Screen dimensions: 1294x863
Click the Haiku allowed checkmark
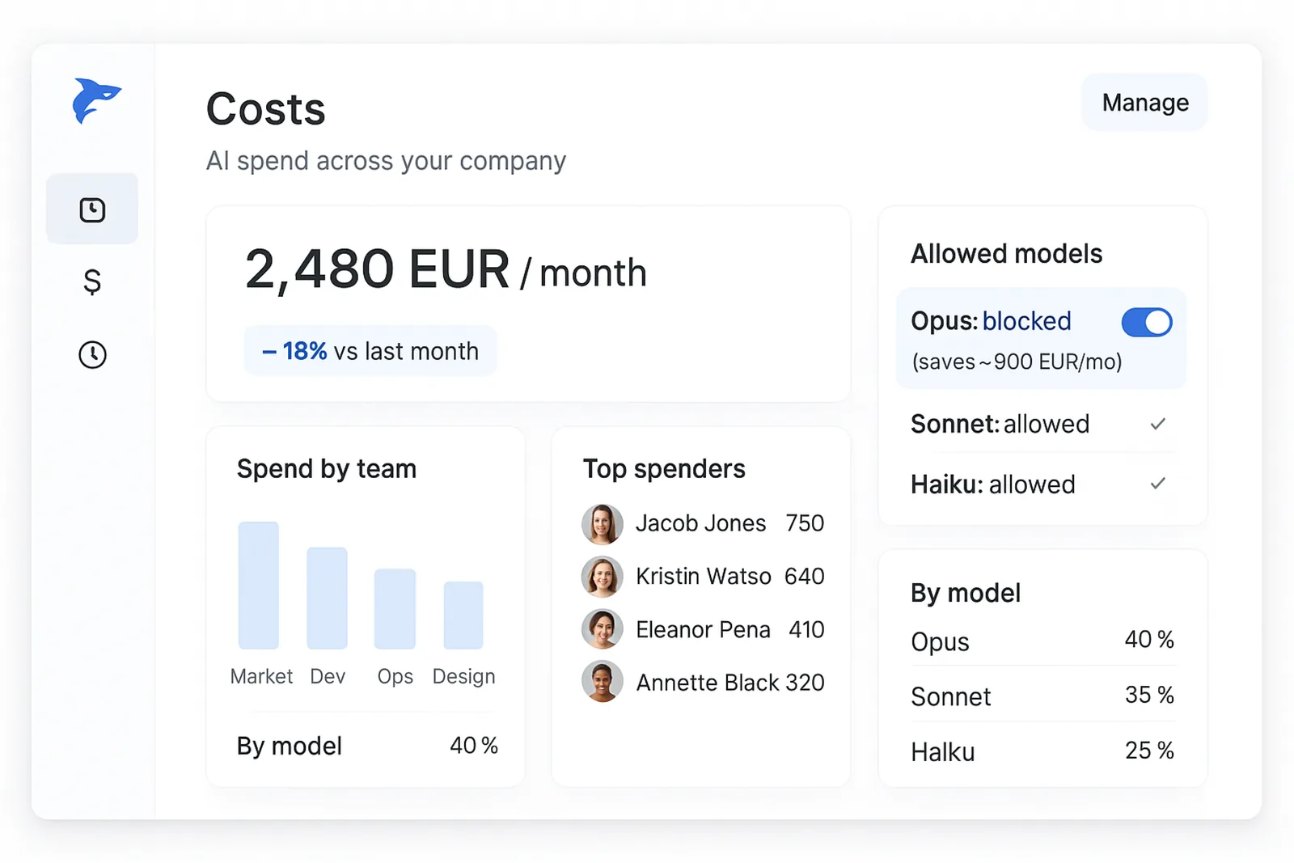(1158, 484)
